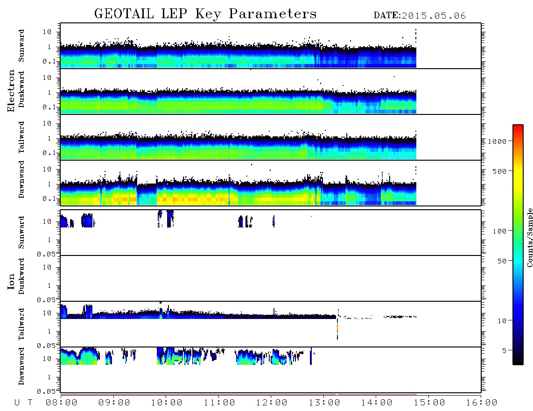Click the Ion Dawnward axis label
This screenshot has height=411, width=533.
pos(21,366)
